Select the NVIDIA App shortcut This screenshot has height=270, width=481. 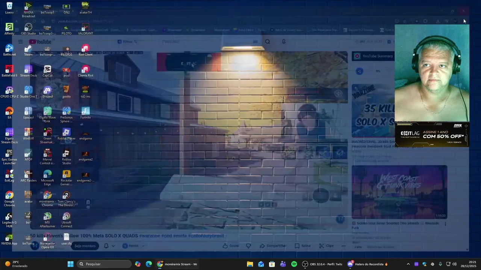pos(9,239)
